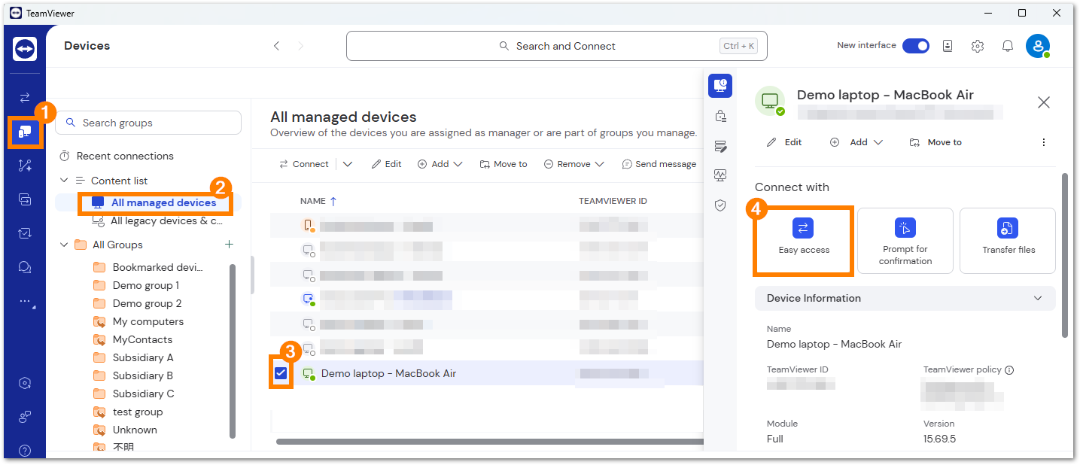Open the Connect dropdown arrow in toolbar

pos(348,164)
